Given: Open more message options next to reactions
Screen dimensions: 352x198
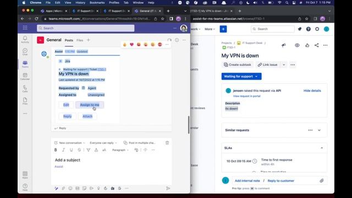Looking at the screenshot, I should point(167,45).
